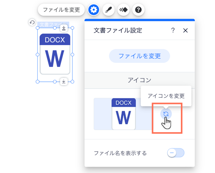Screen dimensions: 215x173
Task: Select the DOCX document element on canvas
Action: 55,54
